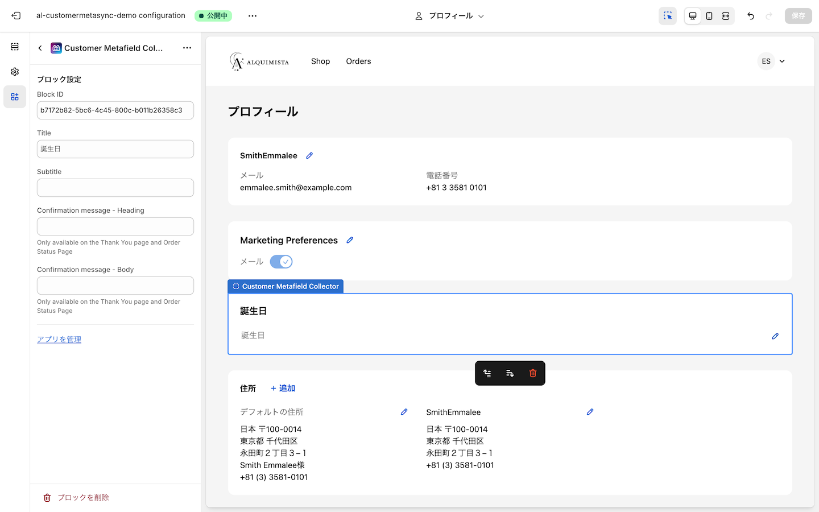Exit the editor via top-left door icon
Screen dimensions: 819x512
pos(16,15)
